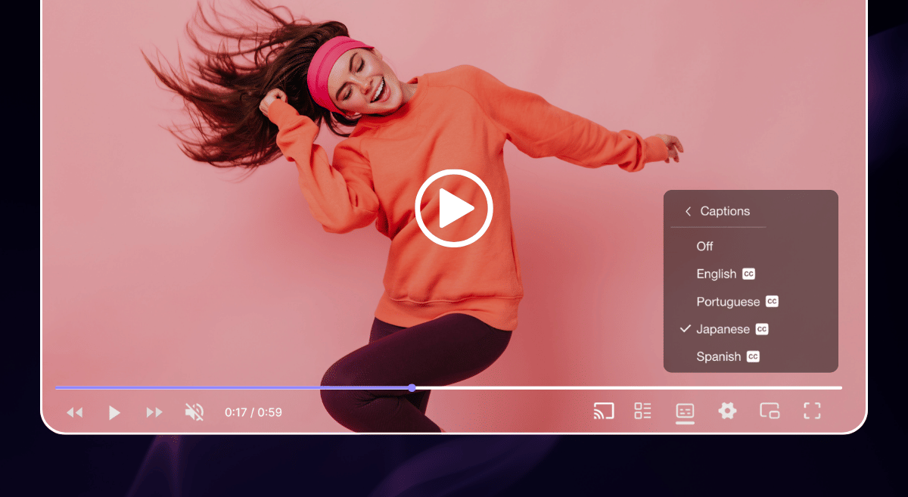Select Portuguese captions
Viewport: 908px width, 497px height.
coord(728,302)
